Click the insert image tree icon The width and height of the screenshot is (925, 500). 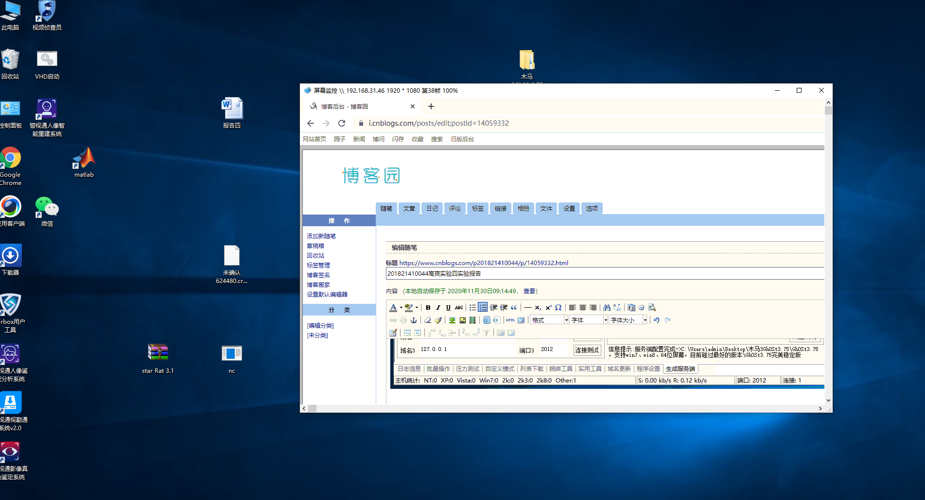point(452,320)
